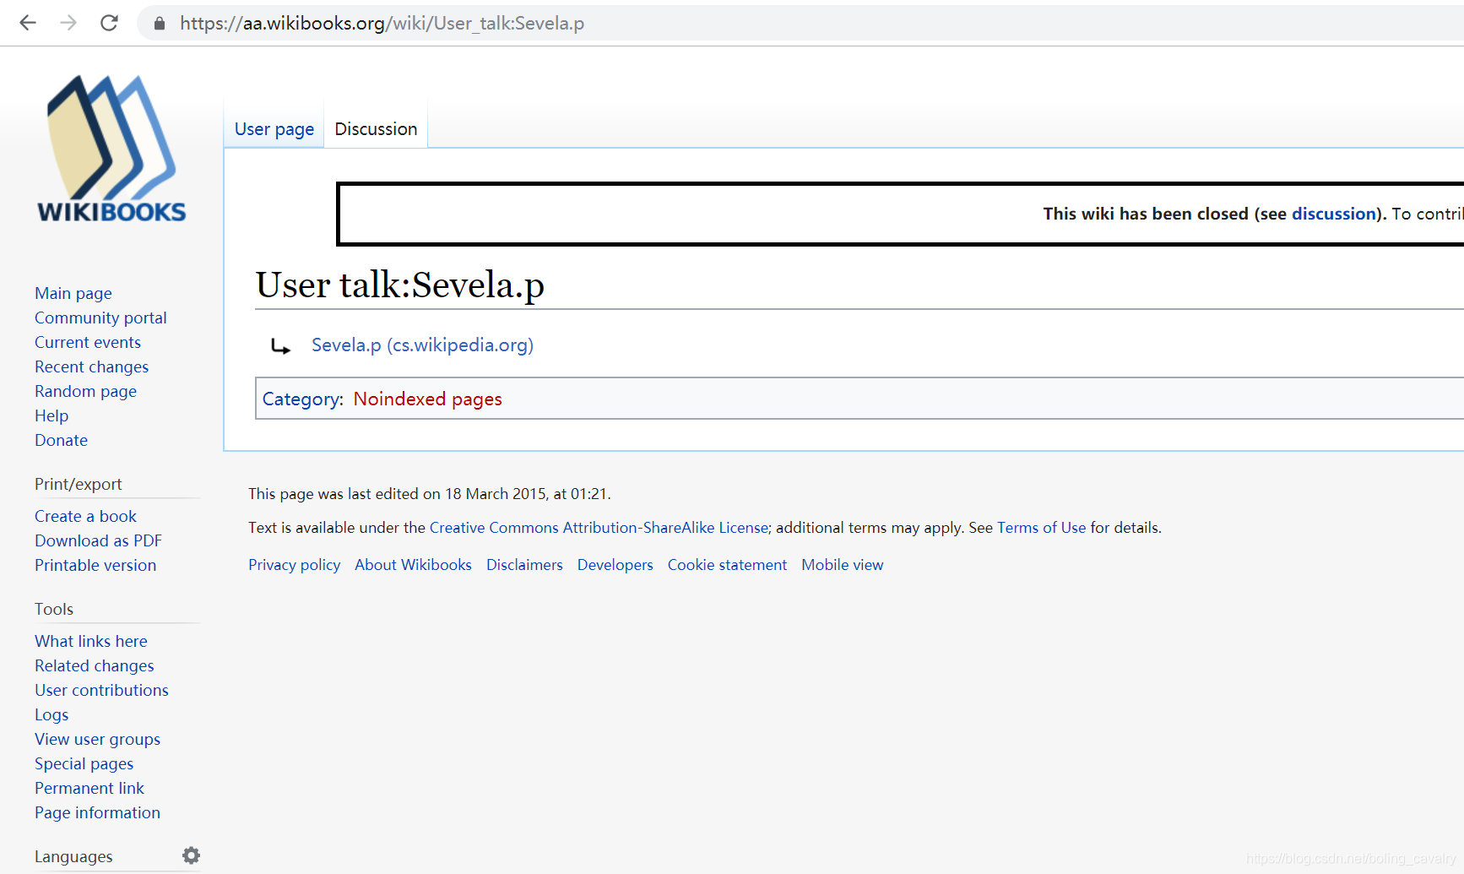Go to Recent changes in sidebar
Image resolution: width=1464 pixels, height=874 pixels.
point(91,367)
